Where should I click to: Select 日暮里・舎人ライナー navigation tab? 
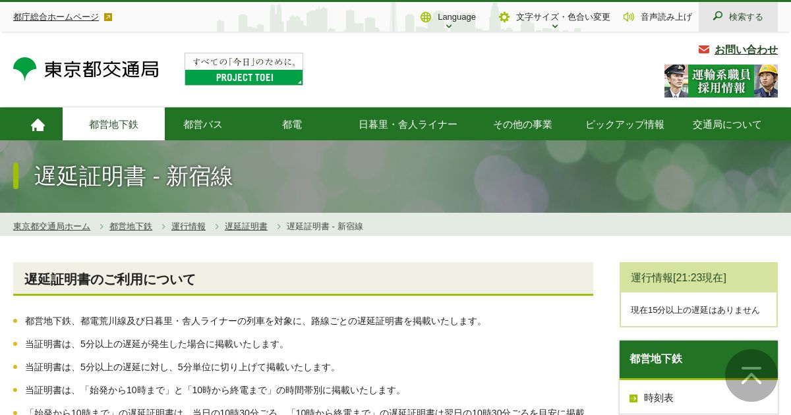[408, 124]
